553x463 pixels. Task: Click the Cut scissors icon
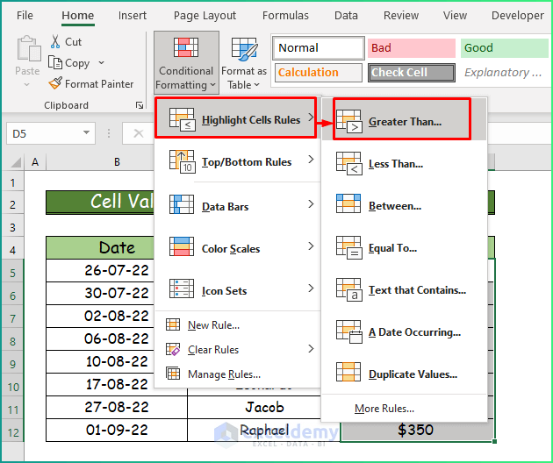[55, 41]
